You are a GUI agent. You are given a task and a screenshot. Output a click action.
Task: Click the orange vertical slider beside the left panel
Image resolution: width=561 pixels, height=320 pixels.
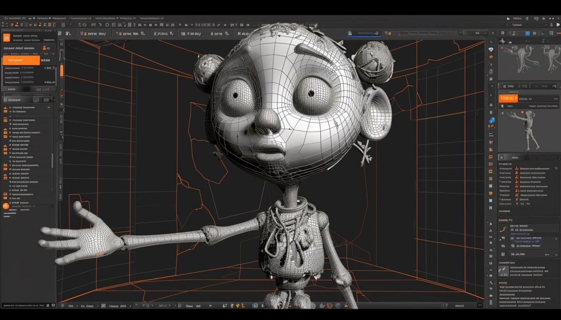tap(61, 71)
